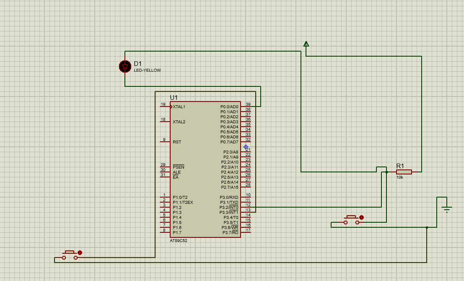Click pin 12 P3.2/INT0
The image size is (464, 281).
click(246, 207)
